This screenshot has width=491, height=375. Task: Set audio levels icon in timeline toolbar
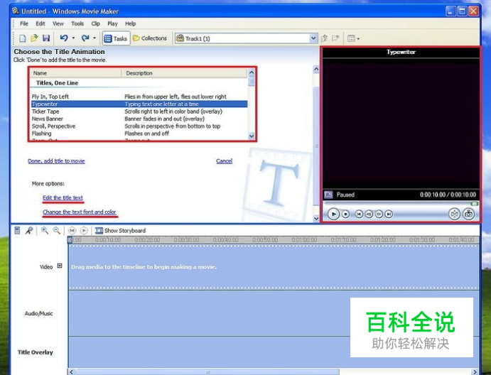coord(17,231)
